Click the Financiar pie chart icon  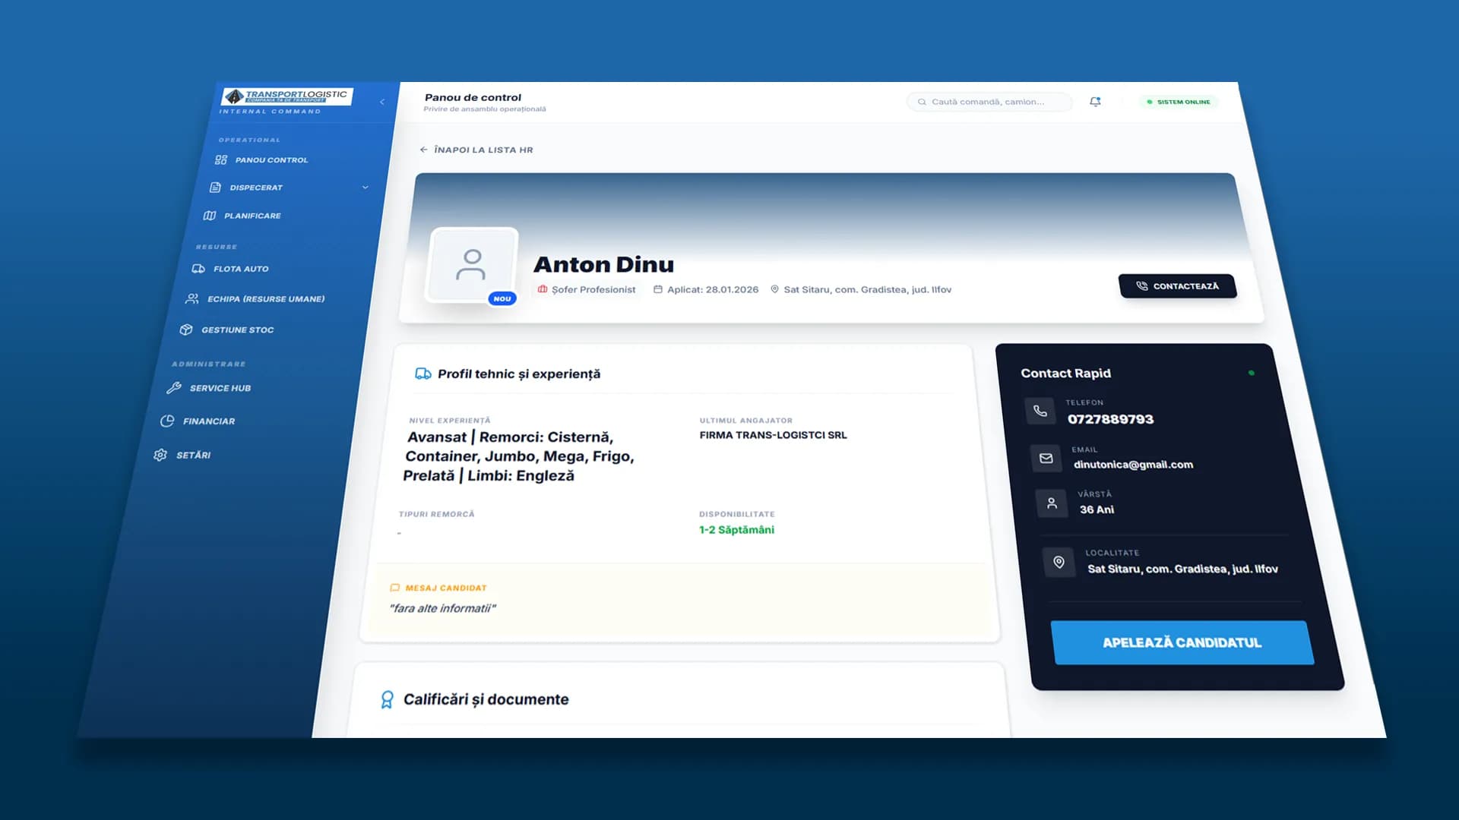(167, 421)
